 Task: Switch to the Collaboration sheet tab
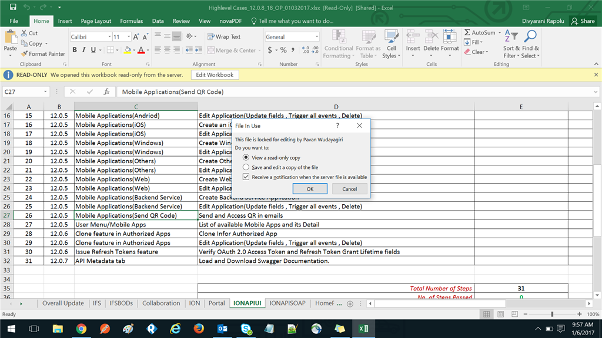[161, 303]
